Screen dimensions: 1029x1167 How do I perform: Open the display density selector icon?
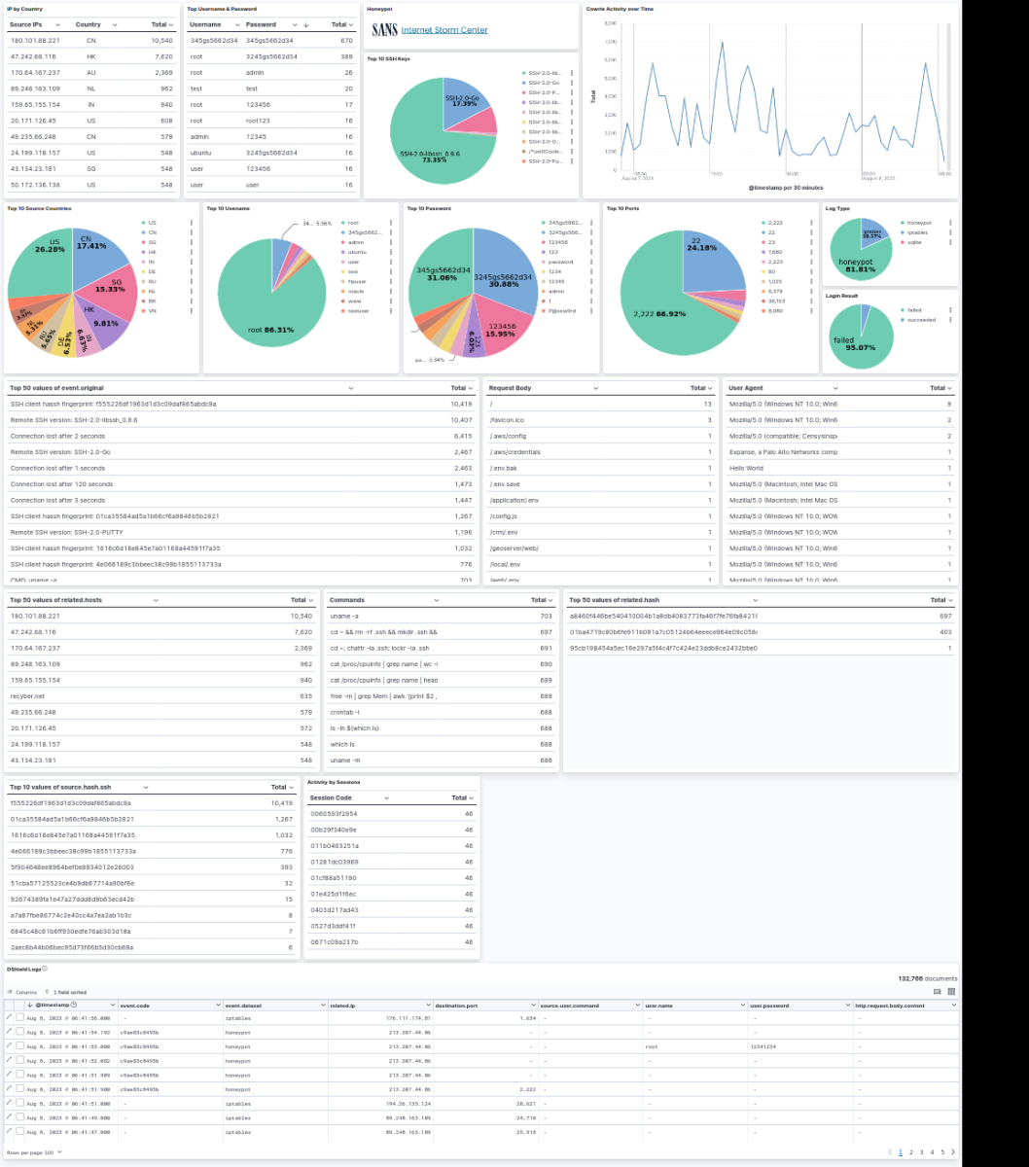(x=938, y=991)
